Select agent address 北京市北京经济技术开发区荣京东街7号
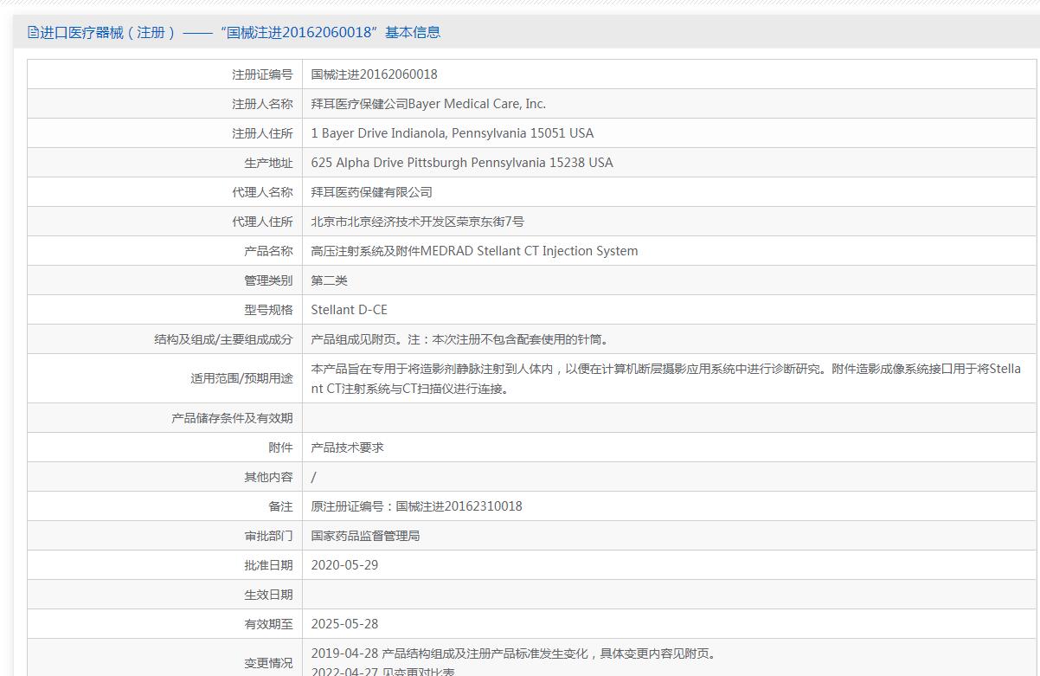 point(418,222)
